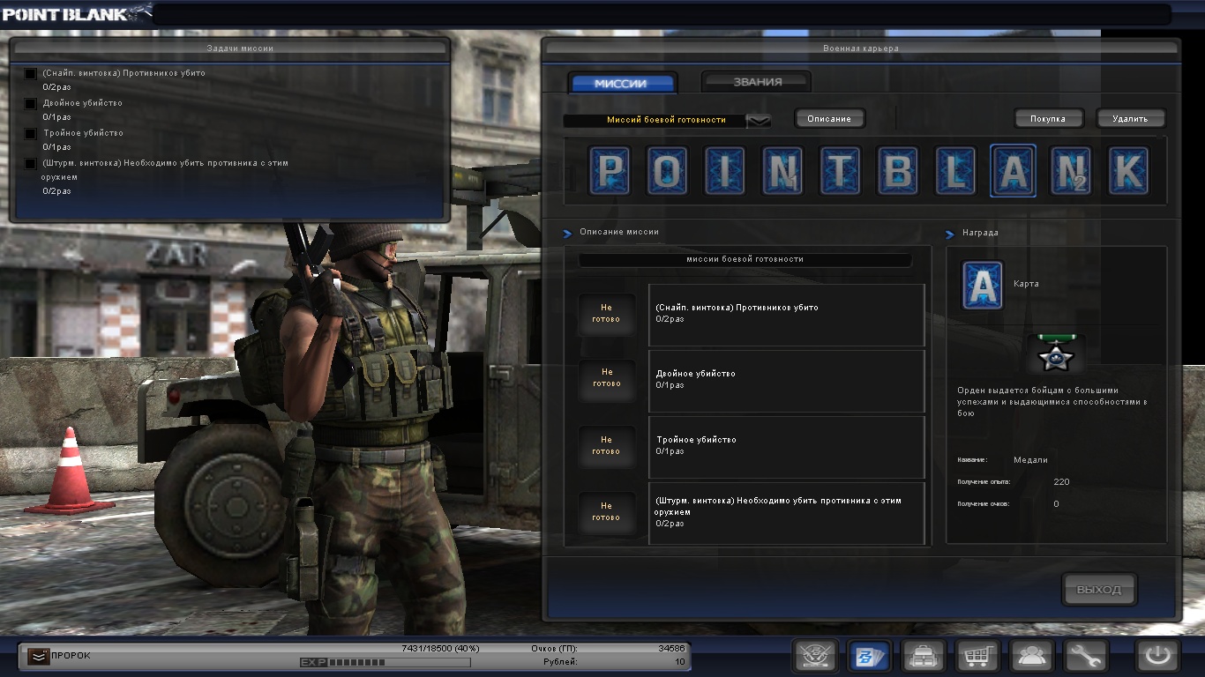Screen dimensions: 1205x677
Task: Select the letter L mission card
Action: tap(955, 171)
